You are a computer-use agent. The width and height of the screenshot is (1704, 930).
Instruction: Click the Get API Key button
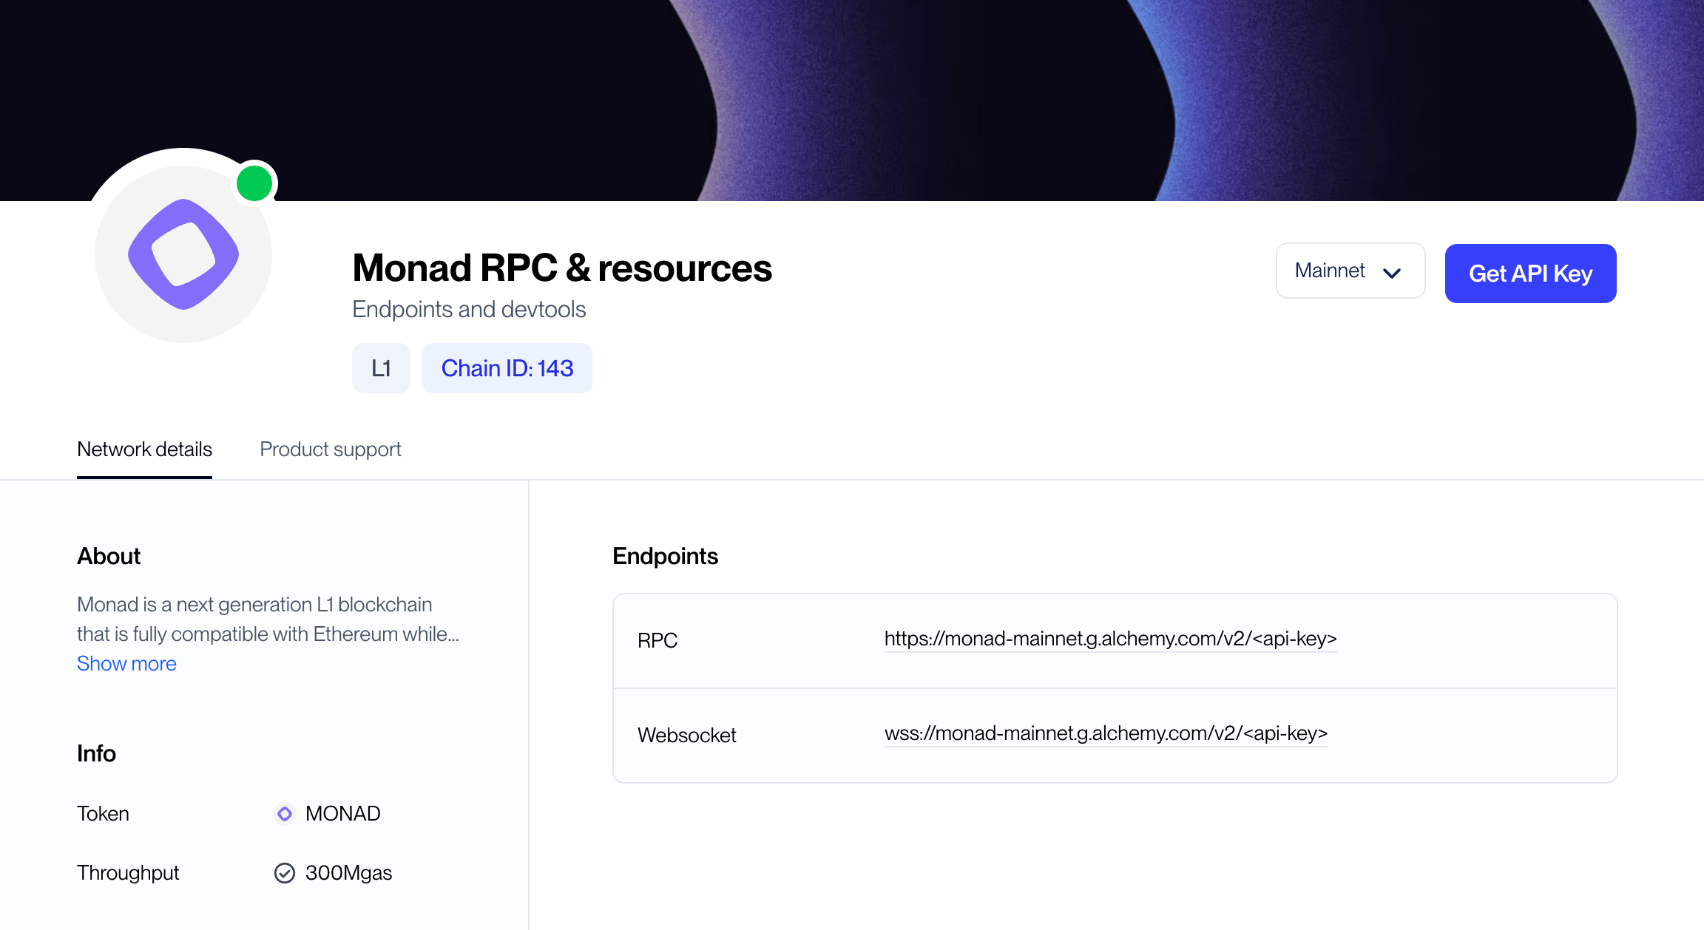click(x=1530, y=274)
